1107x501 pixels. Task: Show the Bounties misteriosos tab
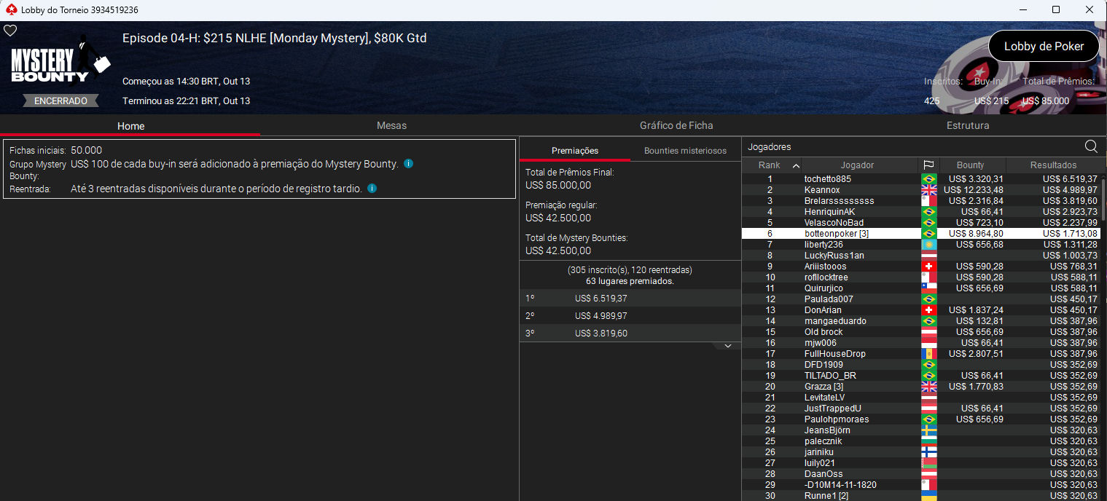[x=685, y=151]
